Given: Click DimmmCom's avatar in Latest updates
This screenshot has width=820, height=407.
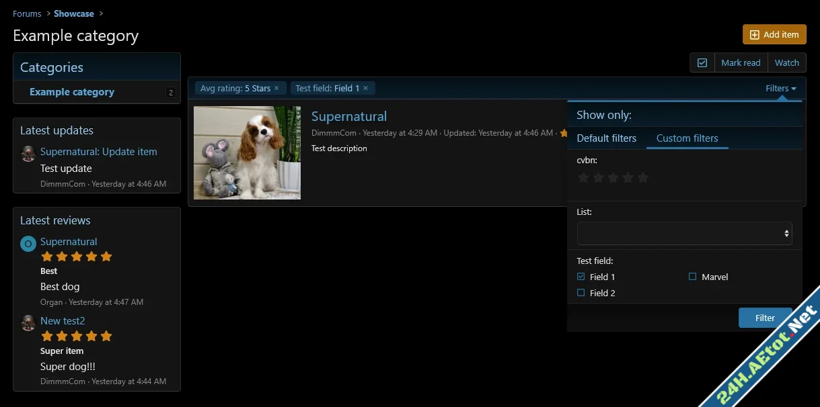Looking at the screenshot, I should tap(28, 153).
